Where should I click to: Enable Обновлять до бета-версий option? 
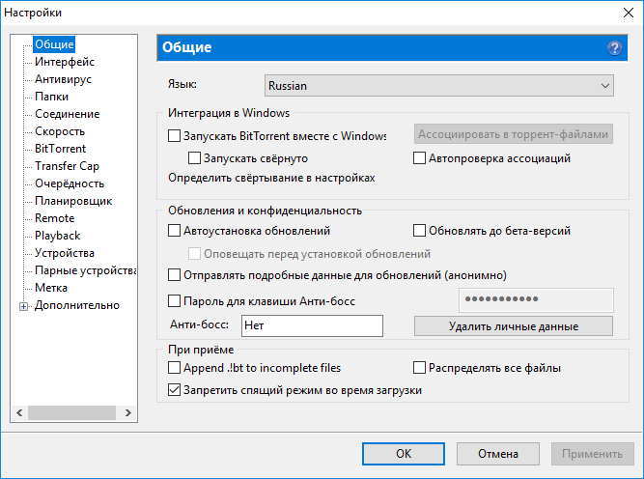pos(420,231)
